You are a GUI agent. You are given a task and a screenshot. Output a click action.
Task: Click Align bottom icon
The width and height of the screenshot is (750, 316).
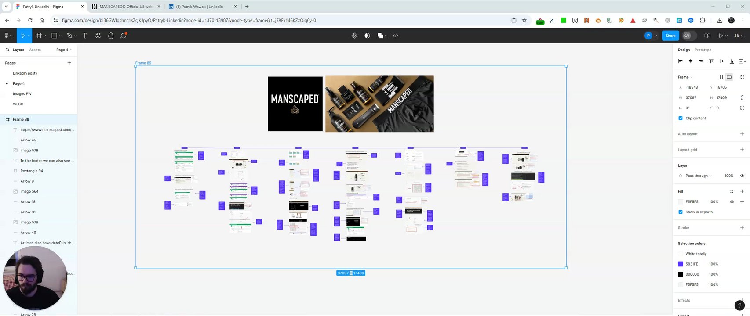[x=732, y=61]
